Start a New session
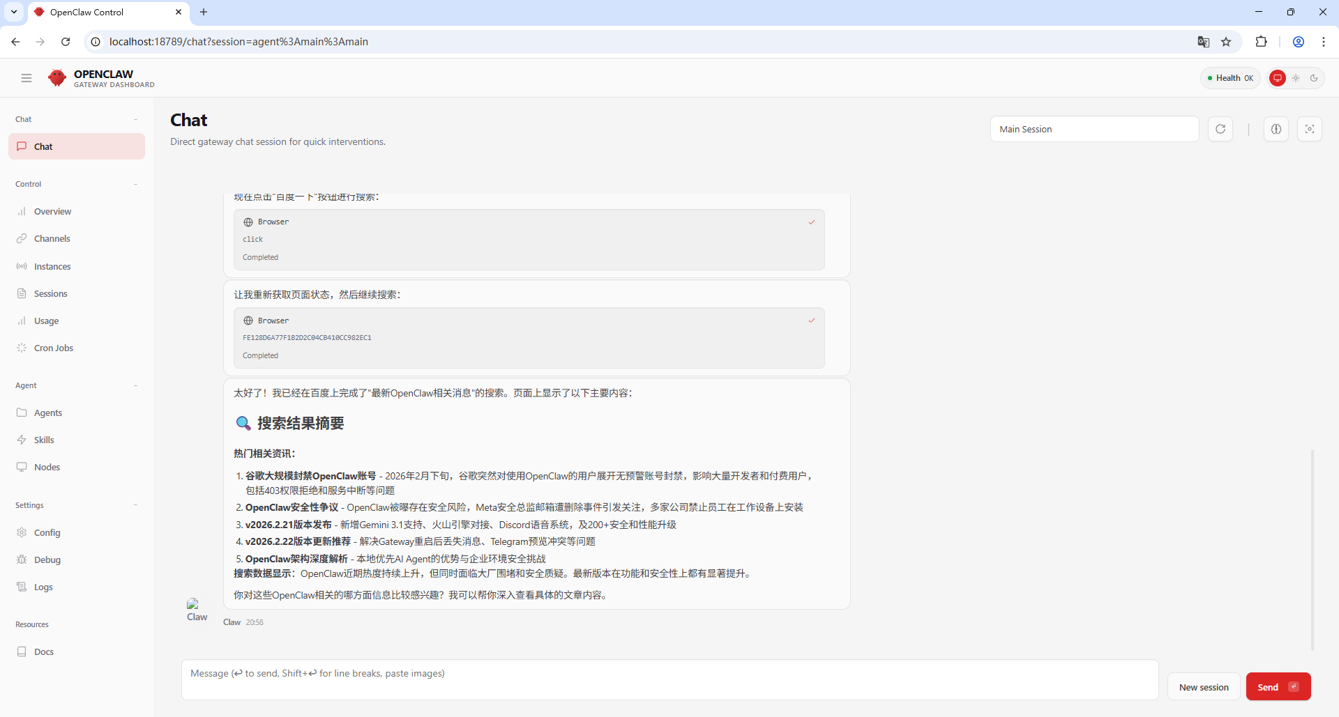Image resolution: width=1339 pixels, height=717 pixels. [x=1203, y=687]
